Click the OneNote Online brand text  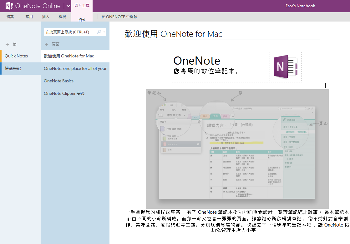[x=38, y=6]
